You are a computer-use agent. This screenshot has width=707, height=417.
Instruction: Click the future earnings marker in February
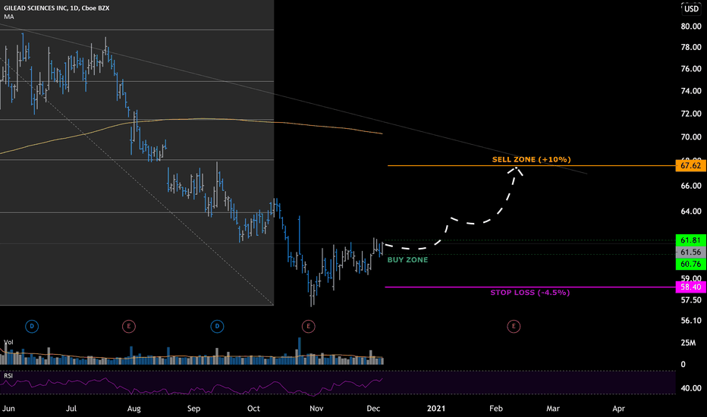tap(514, 326)
